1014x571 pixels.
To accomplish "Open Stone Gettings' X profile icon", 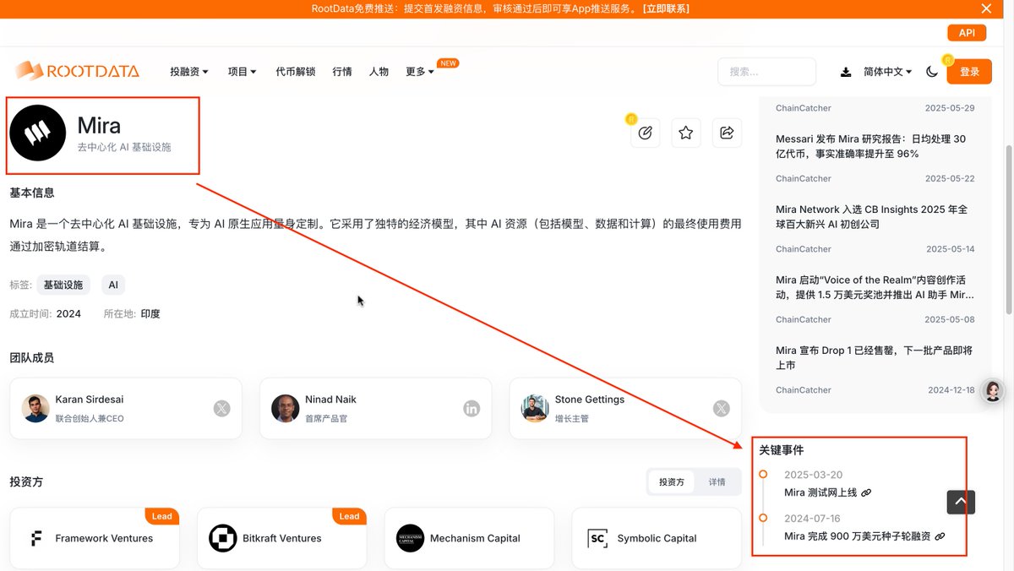I will (x=721, y=409).
